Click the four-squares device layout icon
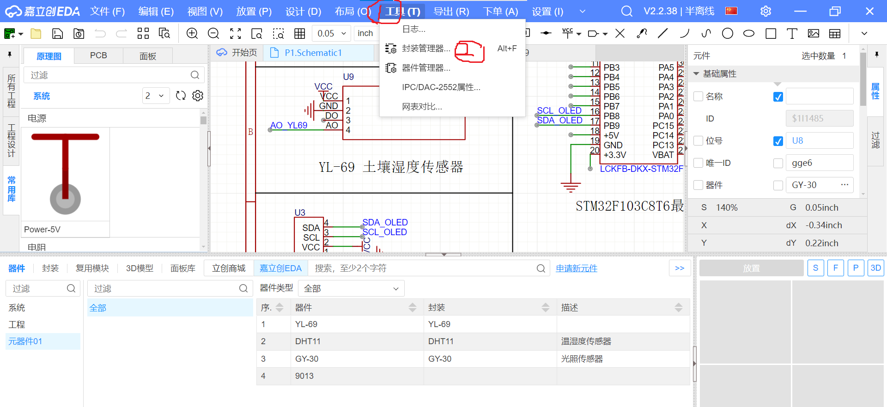887x407 pixels. click(x=143, y=33)
